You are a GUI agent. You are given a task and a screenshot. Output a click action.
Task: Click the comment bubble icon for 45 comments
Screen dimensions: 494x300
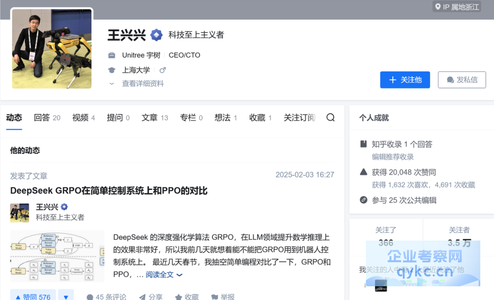(90, 297)
